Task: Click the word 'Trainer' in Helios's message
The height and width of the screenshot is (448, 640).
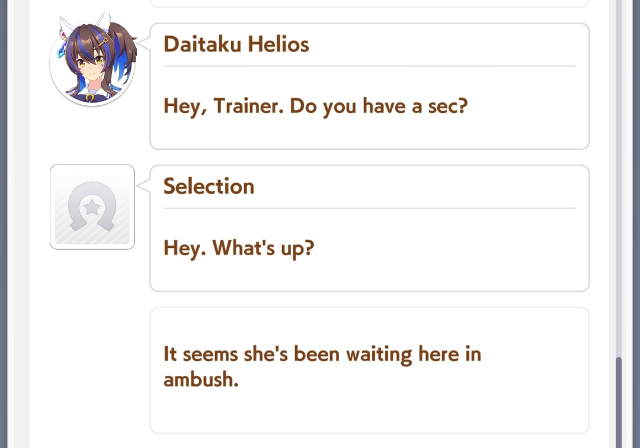Action: [248, 106]
